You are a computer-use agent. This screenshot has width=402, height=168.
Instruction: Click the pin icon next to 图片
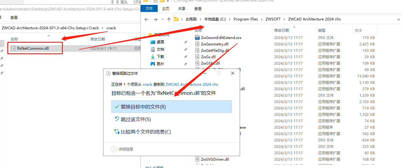click(x=185, y=64)
